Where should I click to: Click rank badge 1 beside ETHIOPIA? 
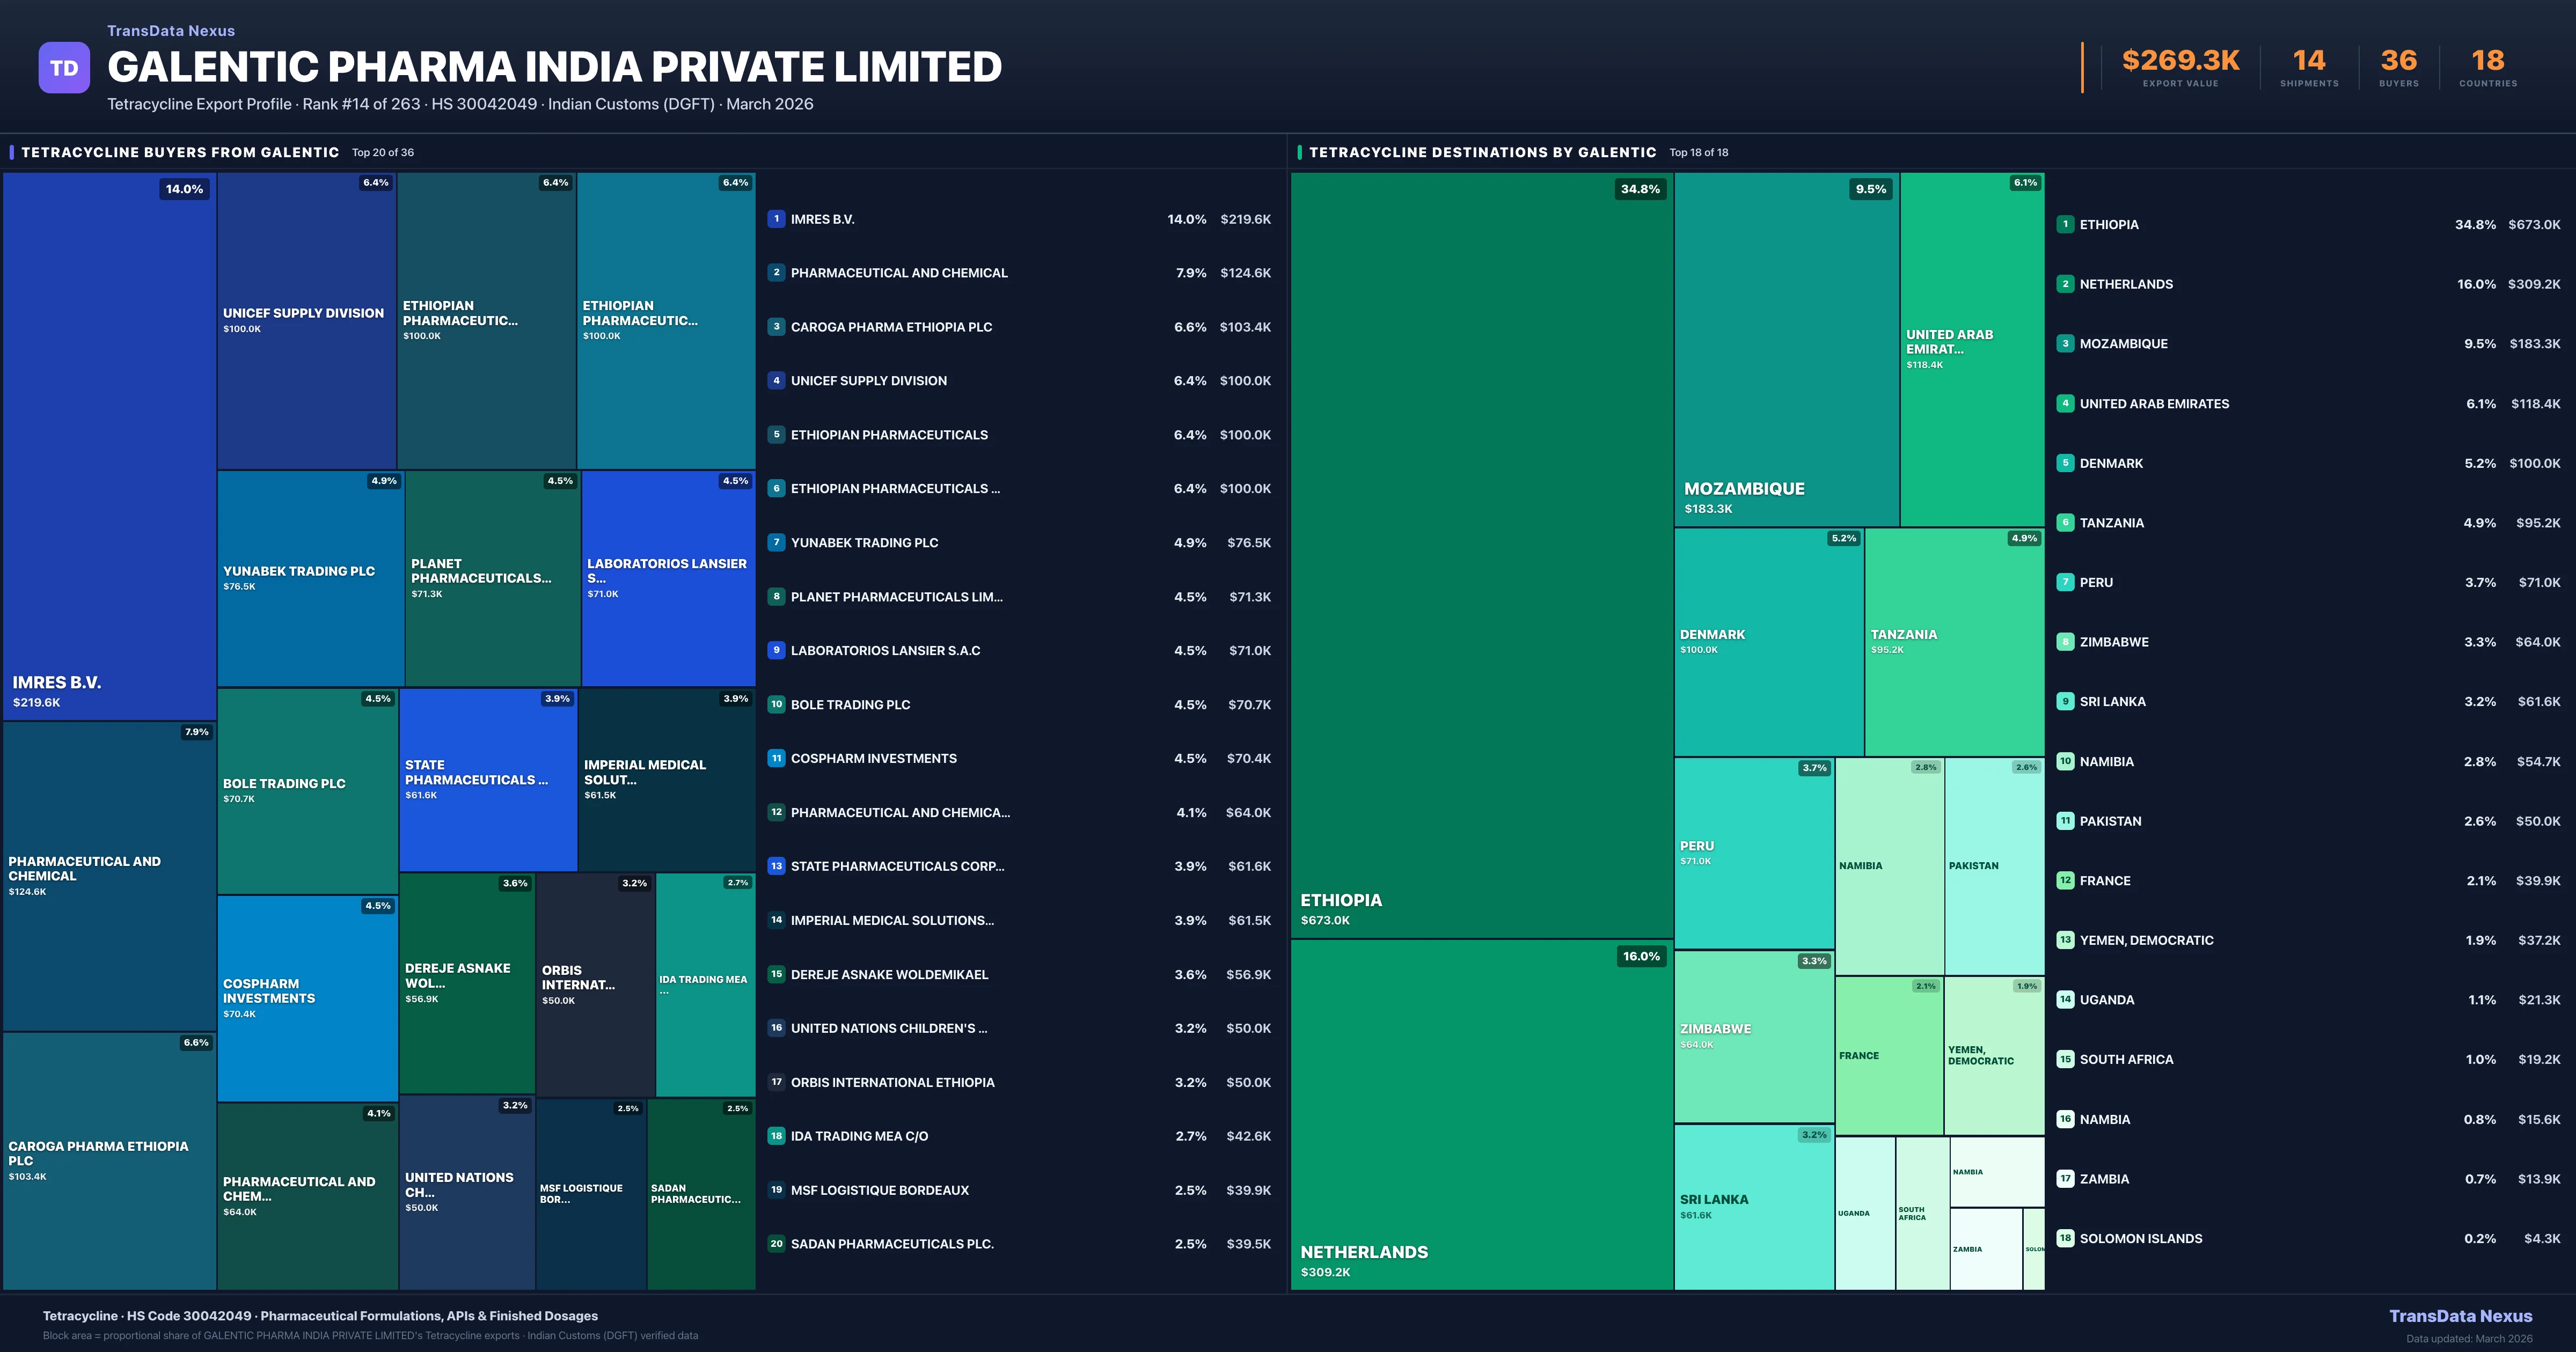(2065, 224)
